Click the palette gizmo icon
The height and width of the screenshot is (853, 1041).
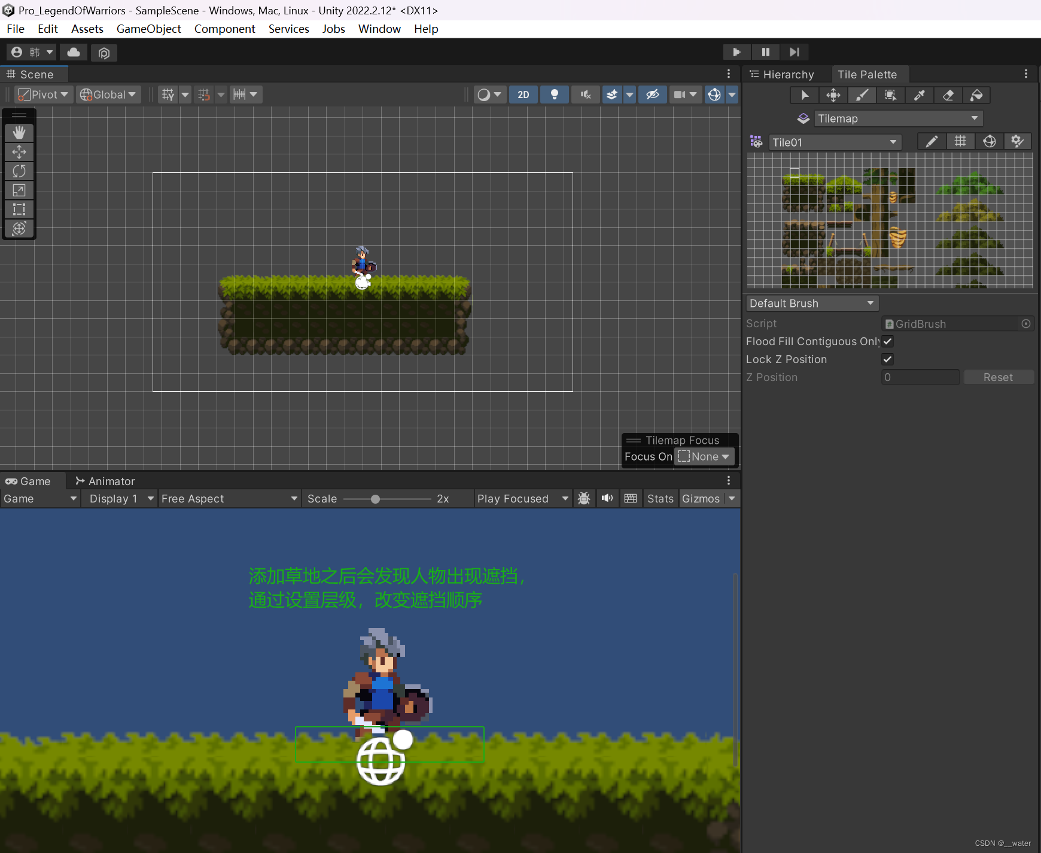pyautogui.click(x=989, y=142)
